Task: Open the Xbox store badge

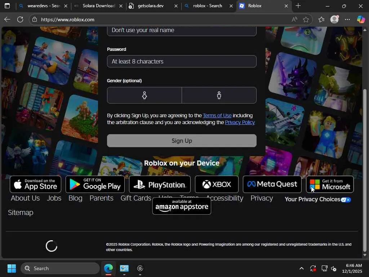Action: tap(217, 184)
